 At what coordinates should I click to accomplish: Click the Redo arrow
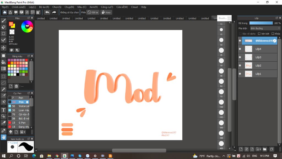[54, 12]
